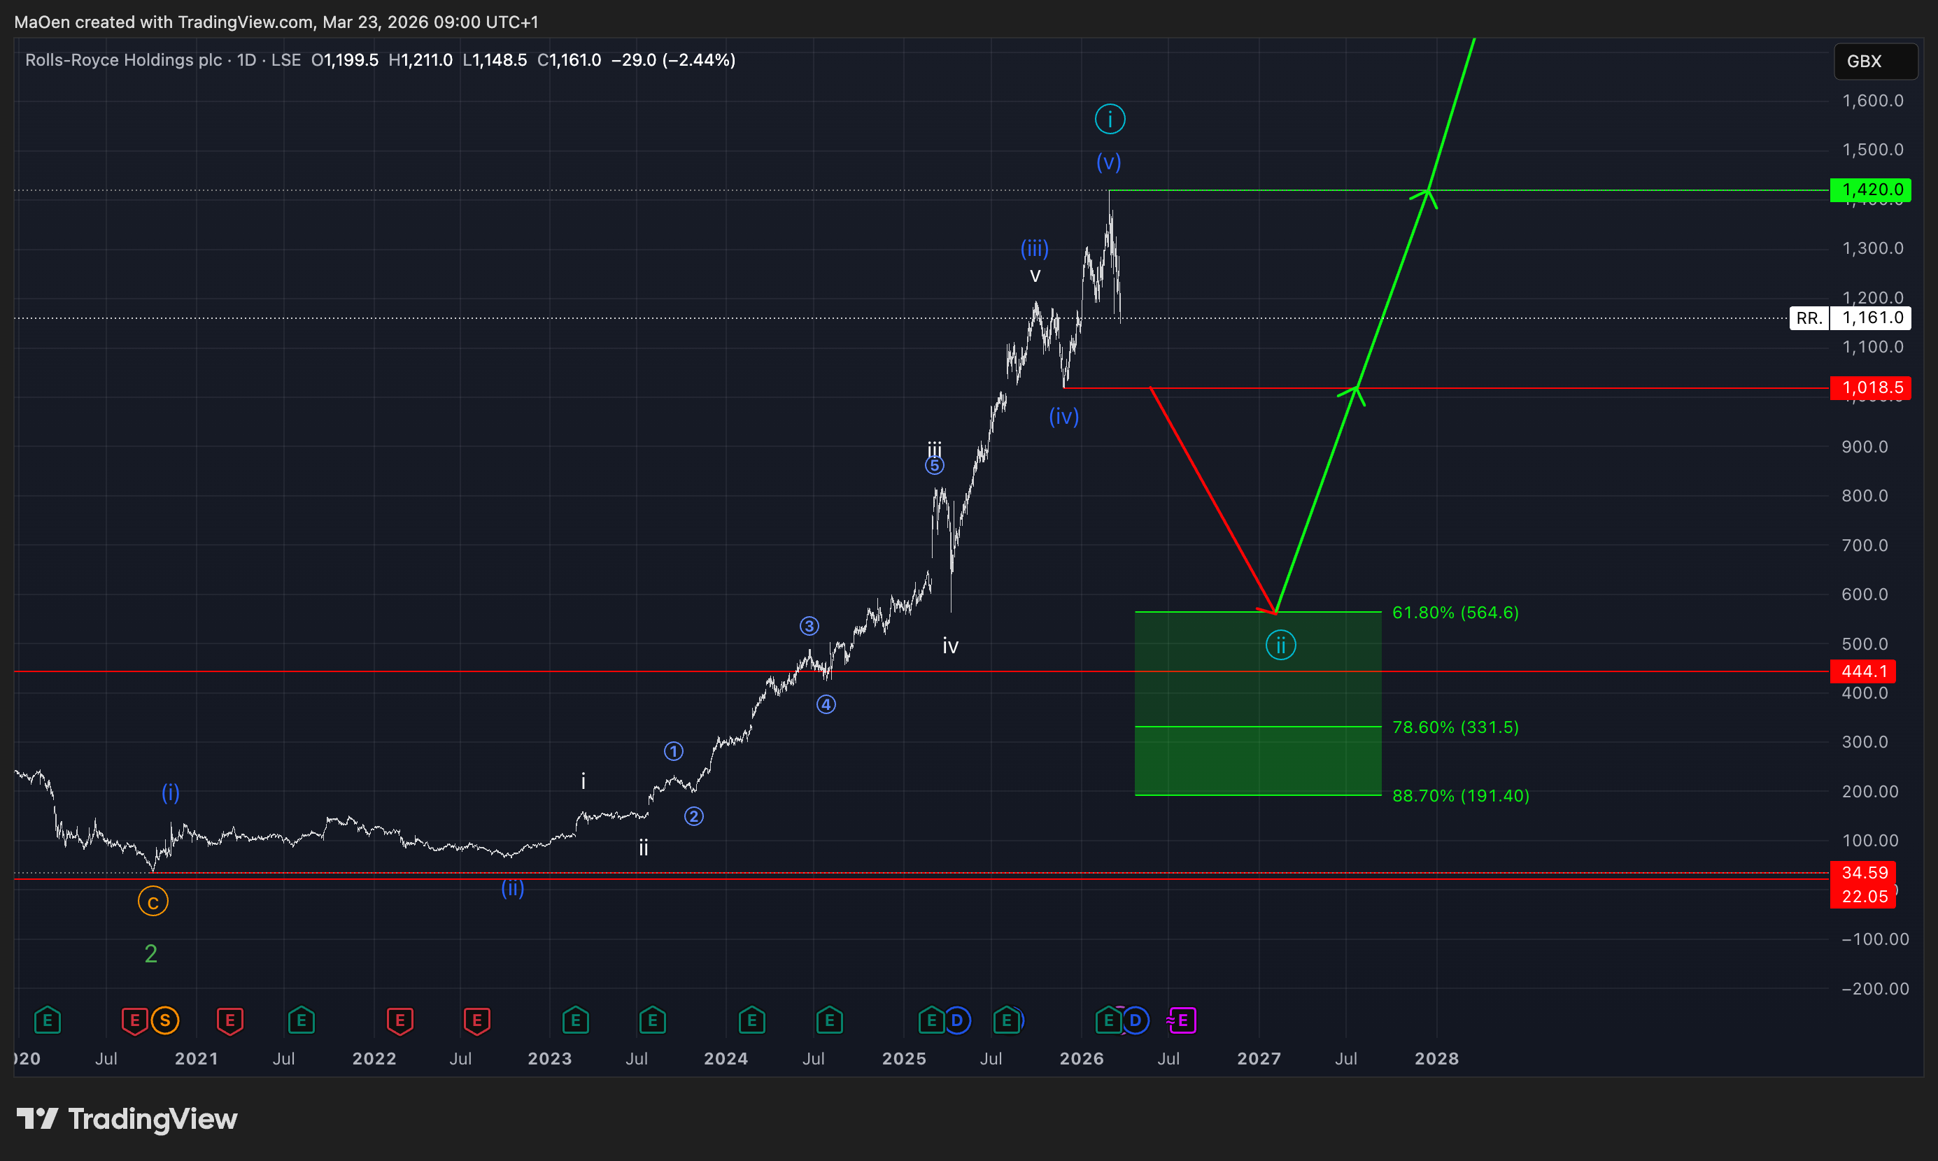1938x1161 pixels.
Task: Click the 2027 label on the time axis
Action: click(x=1258, y=1058)
